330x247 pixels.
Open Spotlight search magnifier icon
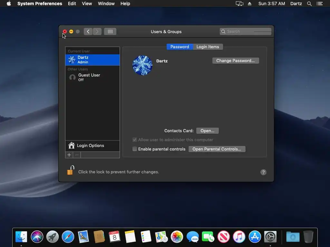pos(309,4)
